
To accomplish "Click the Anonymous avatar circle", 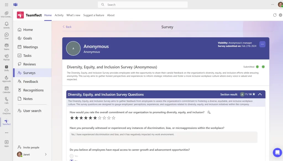I will 73,48.
